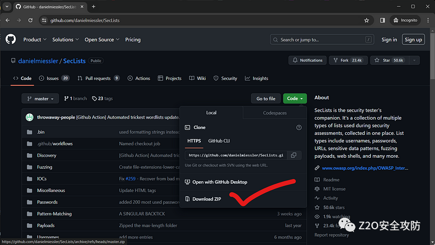Open the green Code dropdown button
Viewport: 435px width, 245px height.
click(295, 99)
